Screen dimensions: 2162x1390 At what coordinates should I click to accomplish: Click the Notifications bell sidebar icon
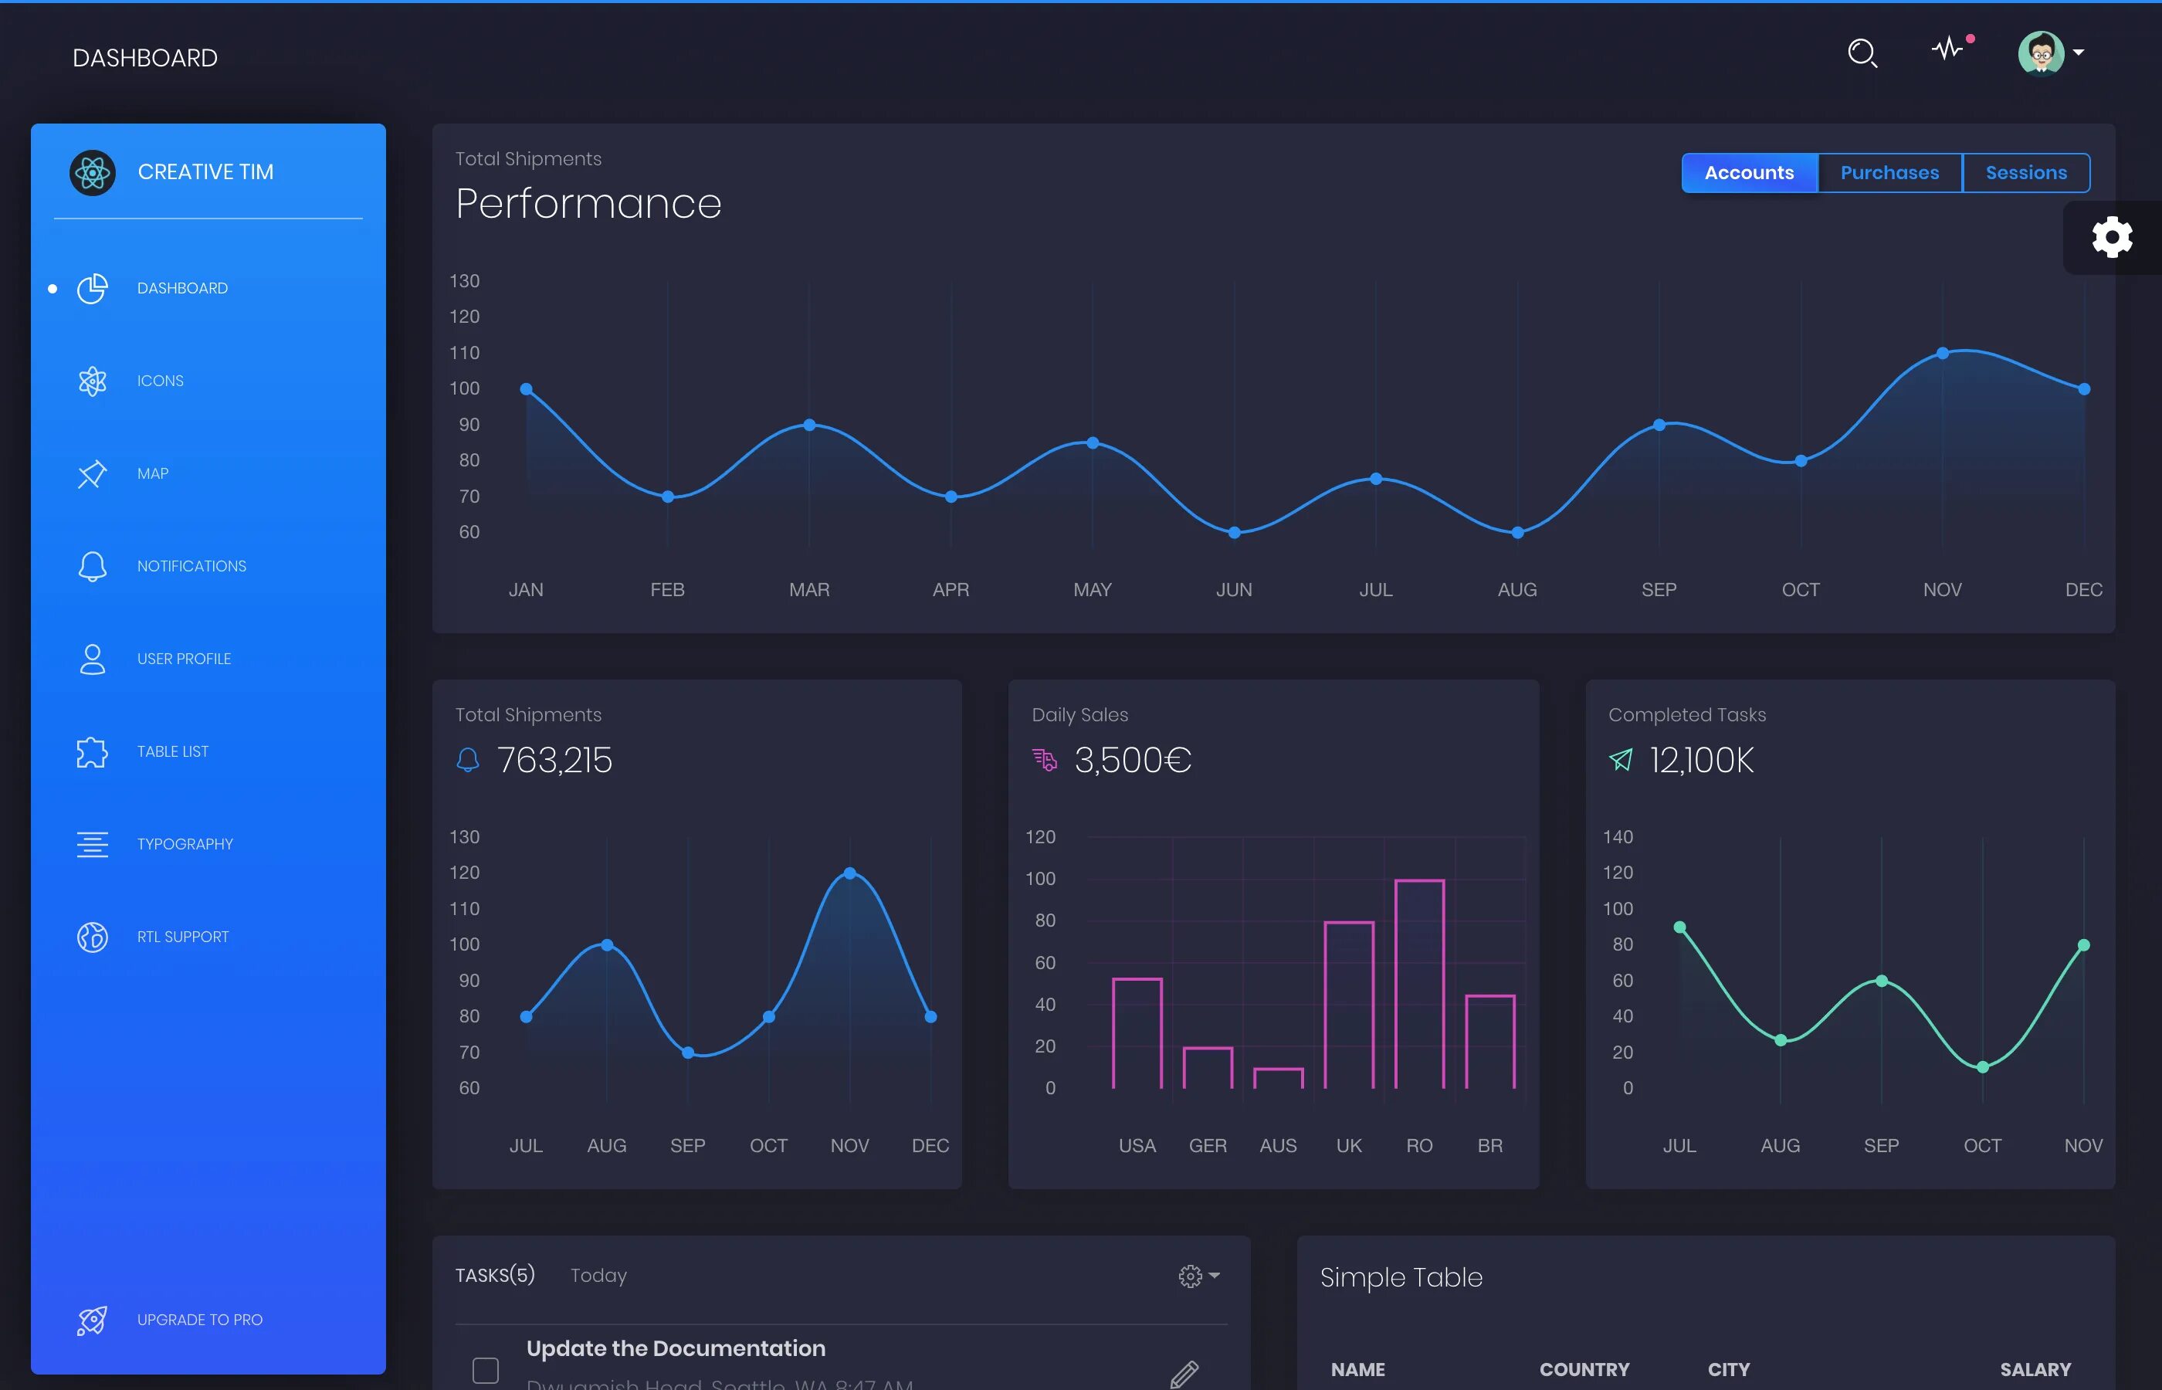coord(92,567)
